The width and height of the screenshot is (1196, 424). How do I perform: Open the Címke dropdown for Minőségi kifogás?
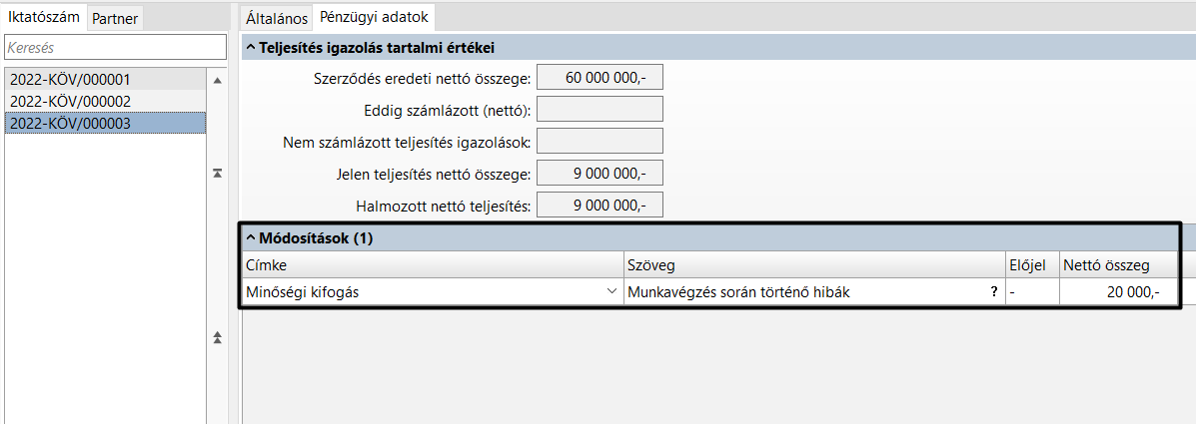610,292
